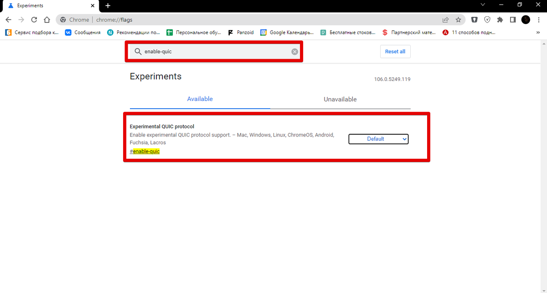547x293 pixels.
Task: Open a new browser tab
Action: pos(108,6)
